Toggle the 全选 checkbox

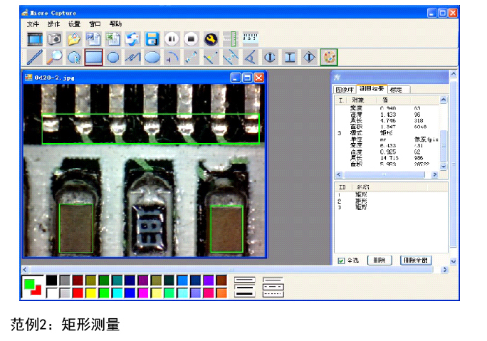[341, 261]
